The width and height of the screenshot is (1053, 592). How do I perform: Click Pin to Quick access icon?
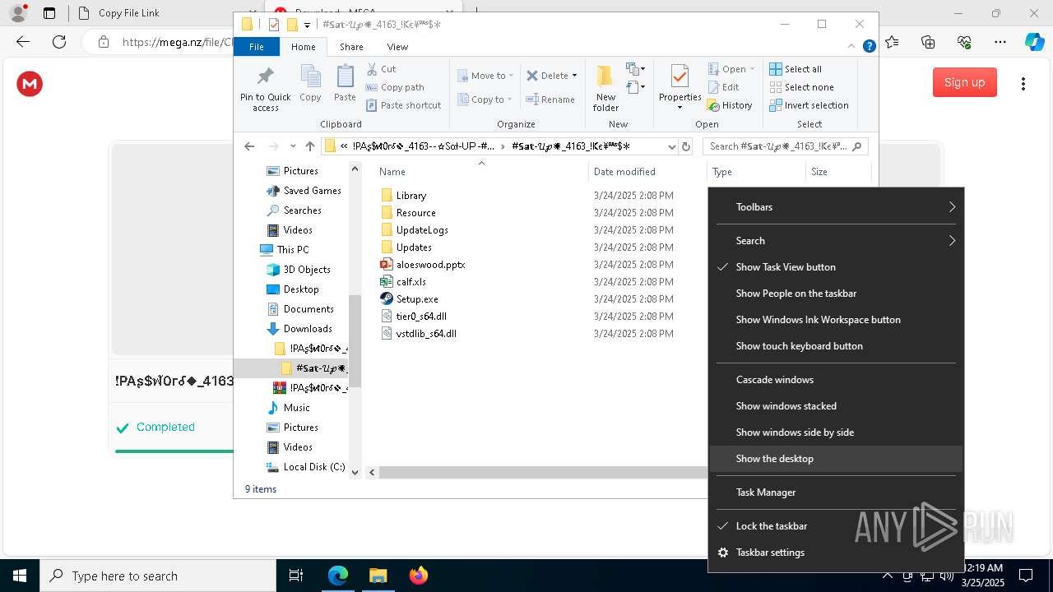tap(265, 76)
